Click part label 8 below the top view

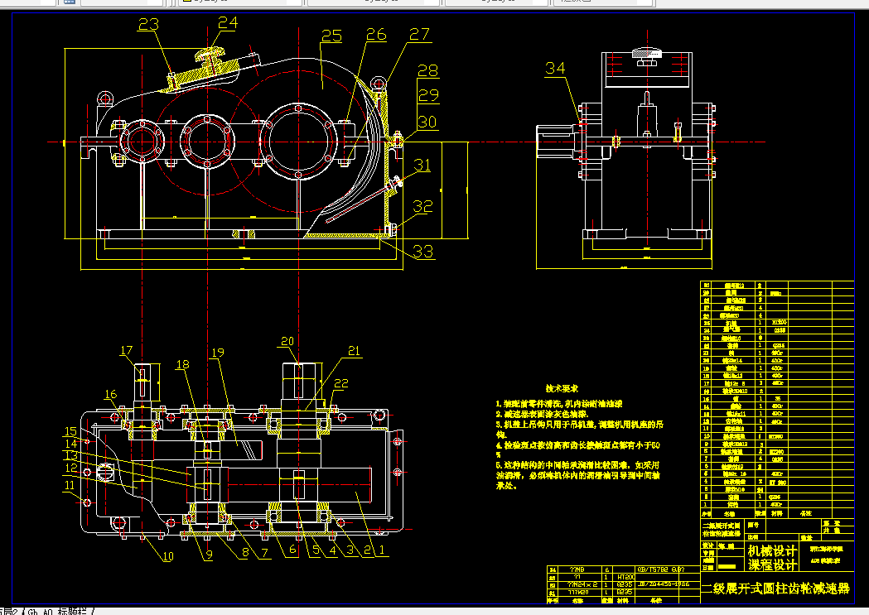(x=245, y=552)
